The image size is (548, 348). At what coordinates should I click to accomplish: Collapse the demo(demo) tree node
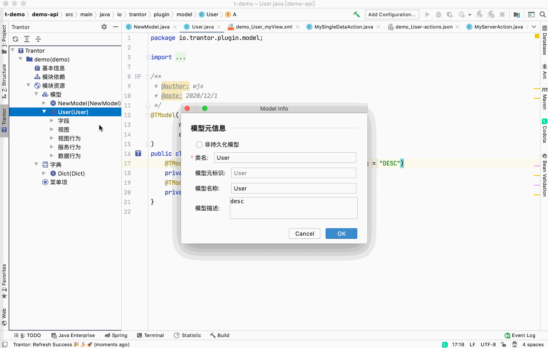pos(20,59)
